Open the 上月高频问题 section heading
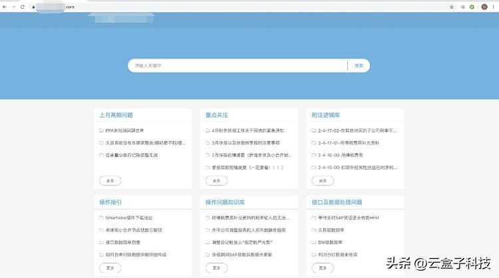This screenshot has width=499, height=278. (x=116, y=115)
